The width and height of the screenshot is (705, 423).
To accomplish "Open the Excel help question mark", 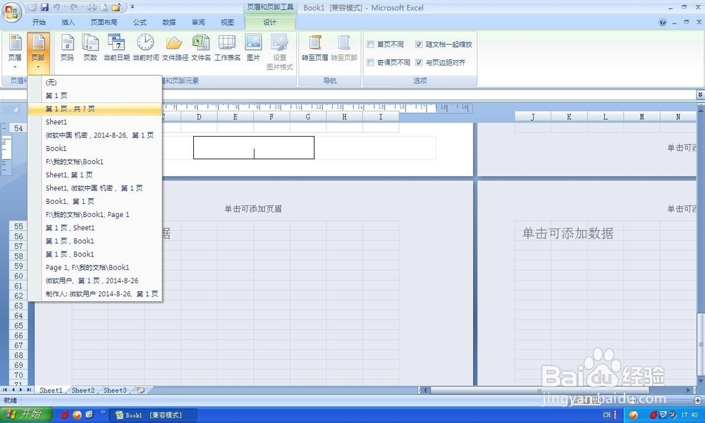I will [x=662, y=22].
